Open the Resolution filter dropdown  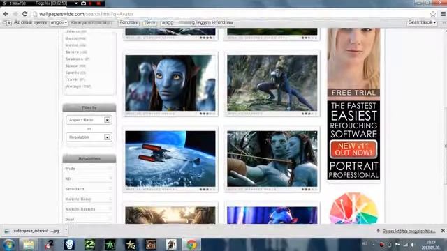coord(89,137)
